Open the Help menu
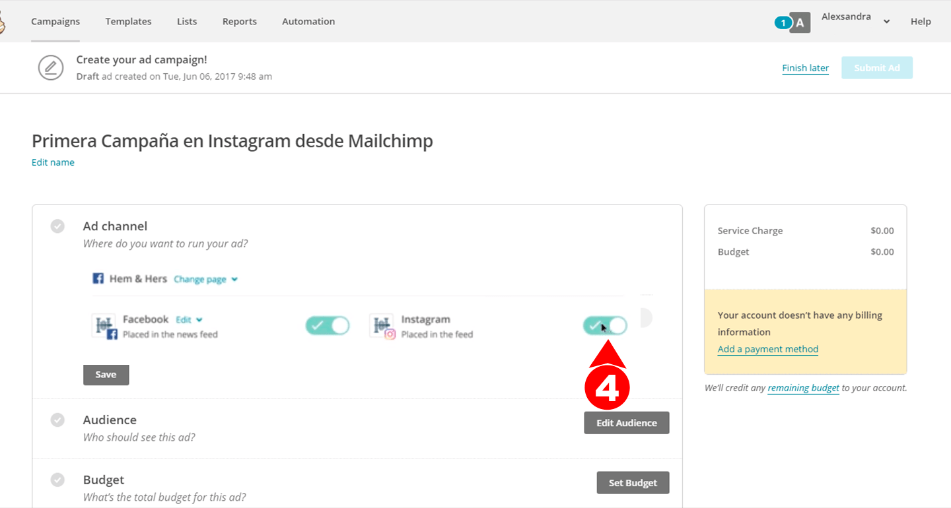 point(921,21)
